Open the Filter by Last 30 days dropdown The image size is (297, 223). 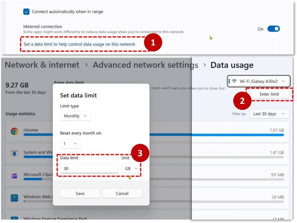(269, 114)
